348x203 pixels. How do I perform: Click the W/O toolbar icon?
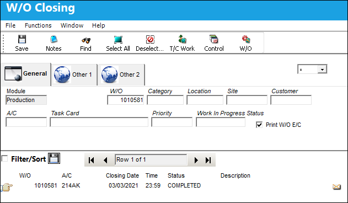click(x=246, y=39)
